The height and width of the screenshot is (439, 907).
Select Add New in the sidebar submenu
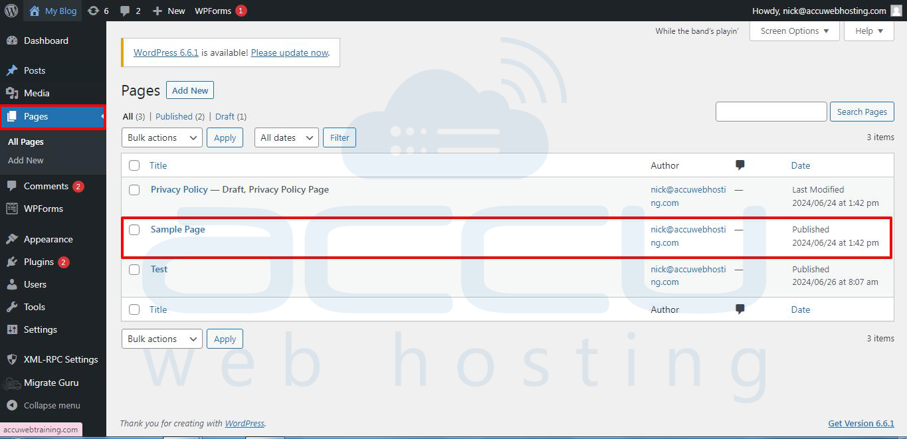point(26,160)
